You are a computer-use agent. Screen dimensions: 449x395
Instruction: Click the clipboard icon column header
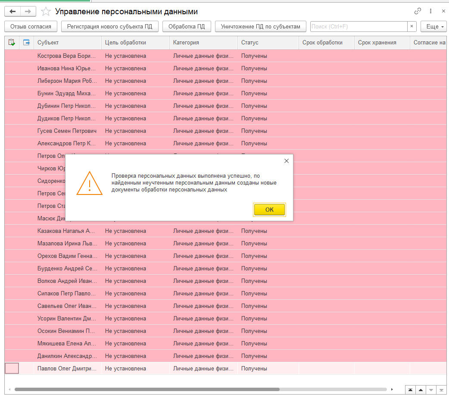[12, 42]
